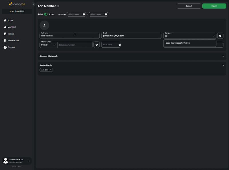Click the plus icon next to Company
The image size is (229, 170).
[x=220, y=36]
